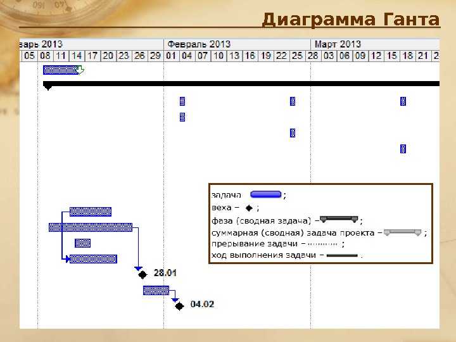
Task: Click legend text 'суммарная (сводная) задача проекта'
Action: click(293, 233)
